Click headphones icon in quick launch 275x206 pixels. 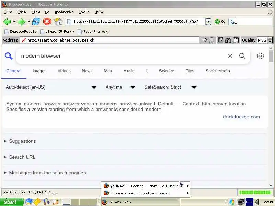click(x=46, y=202)
